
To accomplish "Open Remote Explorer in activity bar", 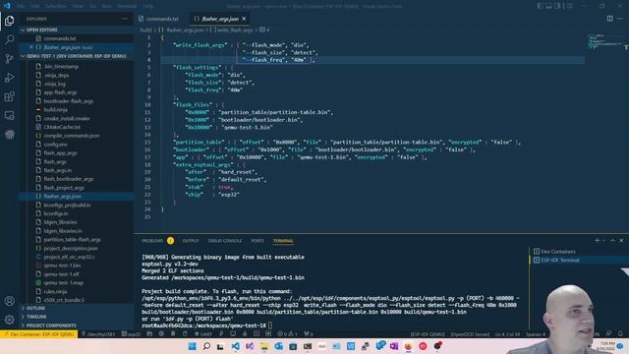I will coord(9,116).
